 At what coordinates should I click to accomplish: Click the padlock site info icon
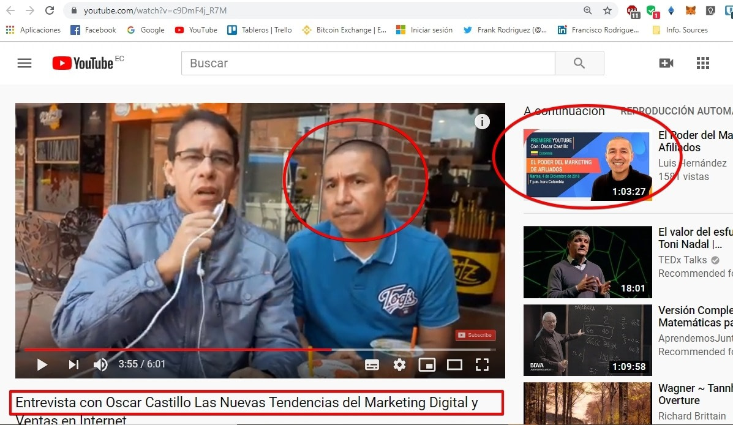point(74,10)
